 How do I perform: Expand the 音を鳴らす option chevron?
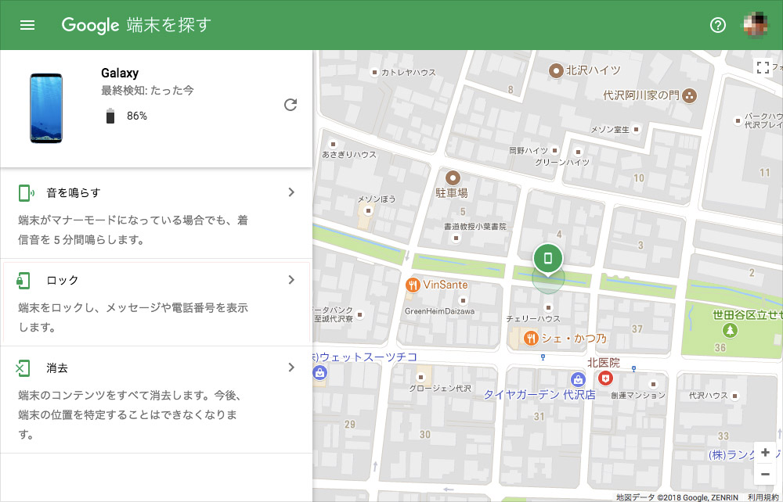point(291,192)
